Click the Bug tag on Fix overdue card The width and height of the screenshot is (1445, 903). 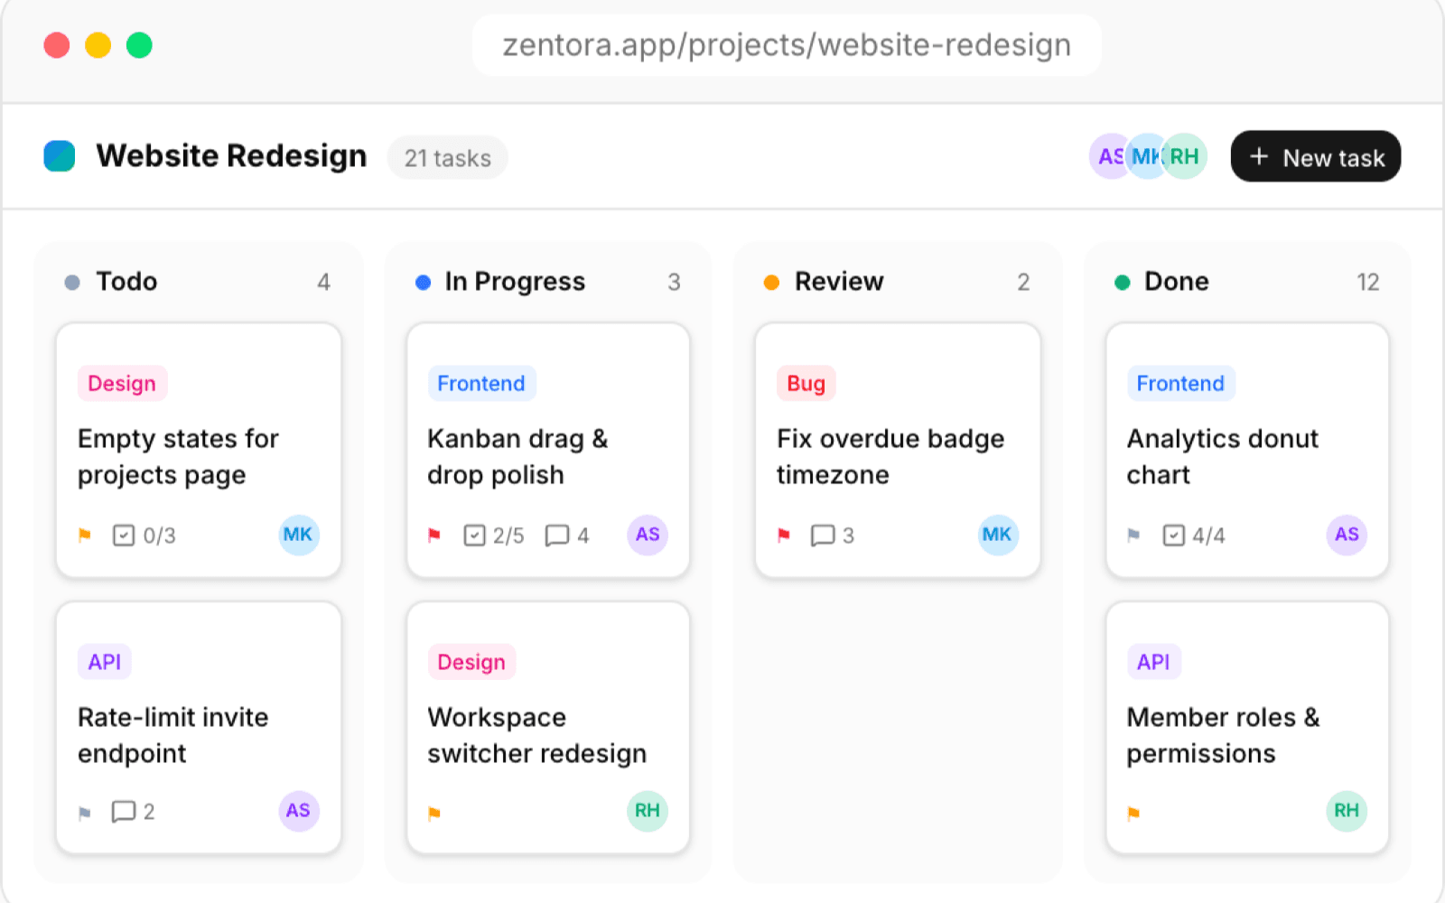click(806, 383)
